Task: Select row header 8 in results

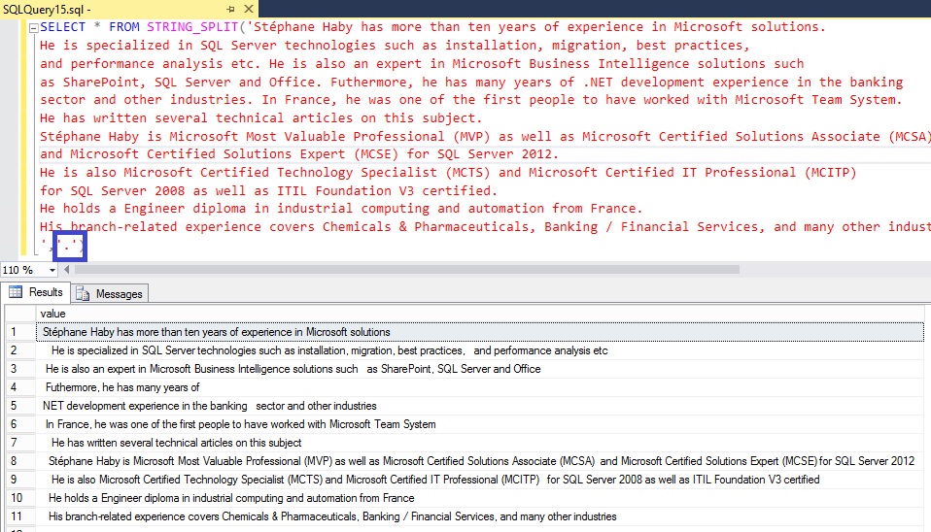Action: pyautogui.click(x=20, y=461)
